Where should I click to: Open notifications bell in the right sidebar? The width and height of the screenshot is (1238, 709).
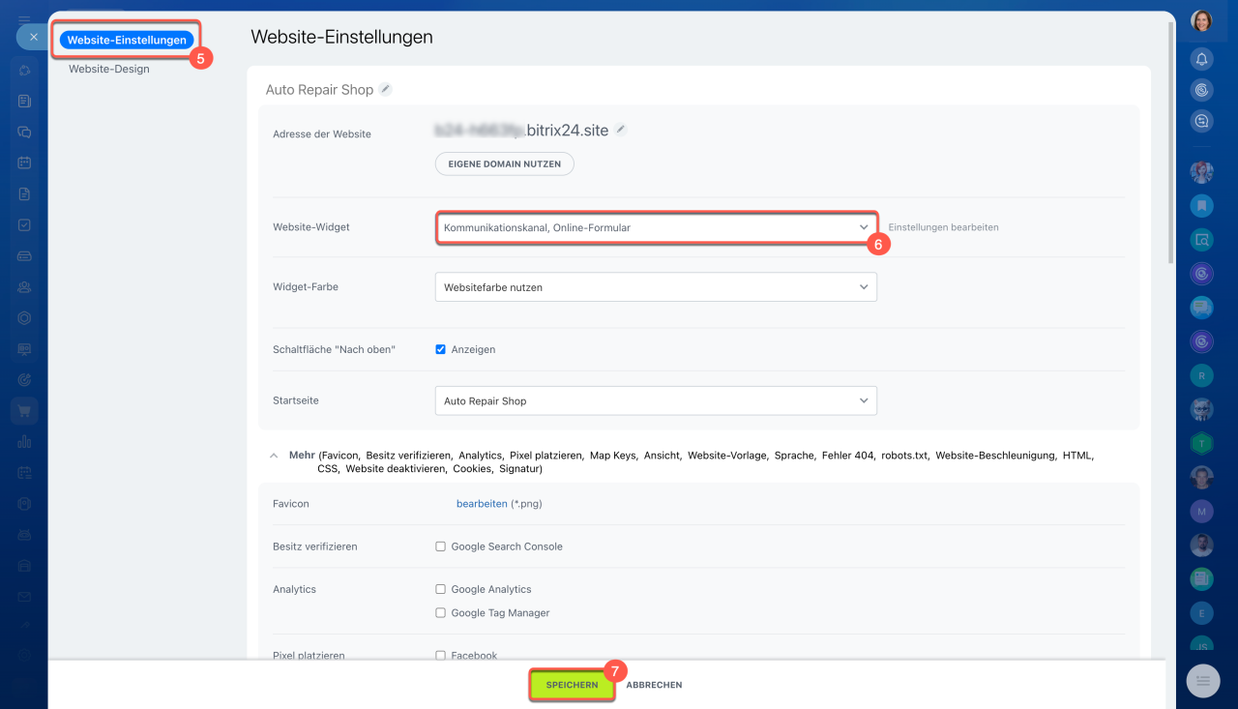[x=1201, y=59]
